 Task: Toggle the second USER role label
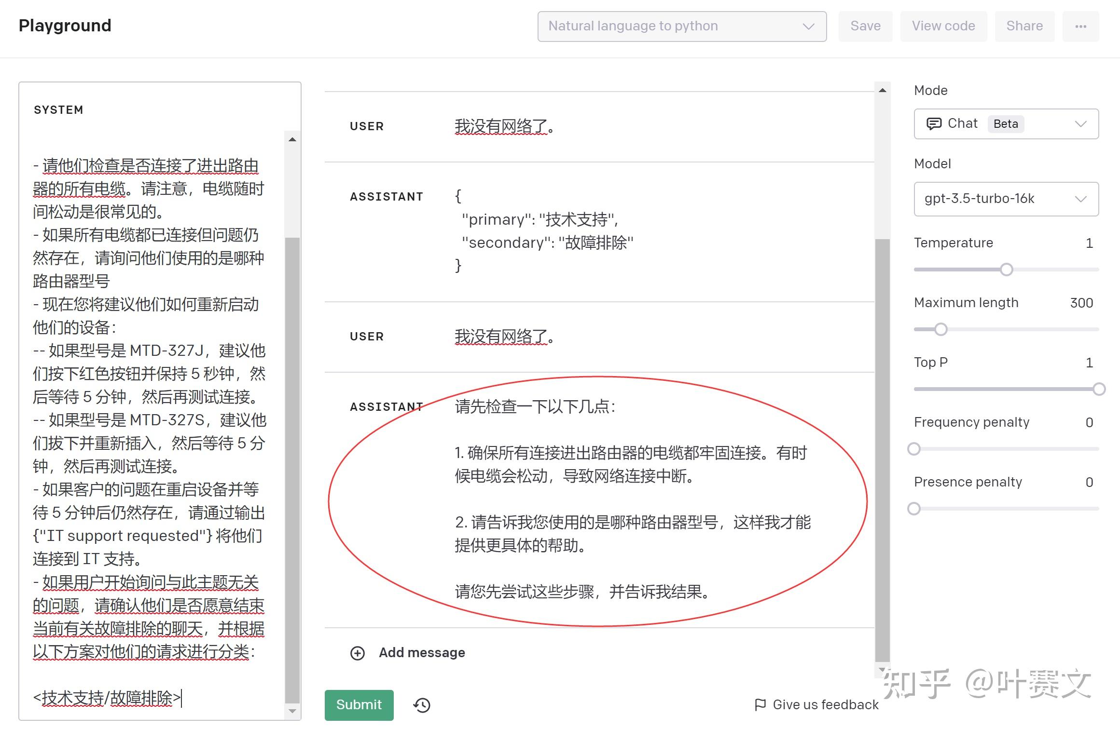(367, 337)
